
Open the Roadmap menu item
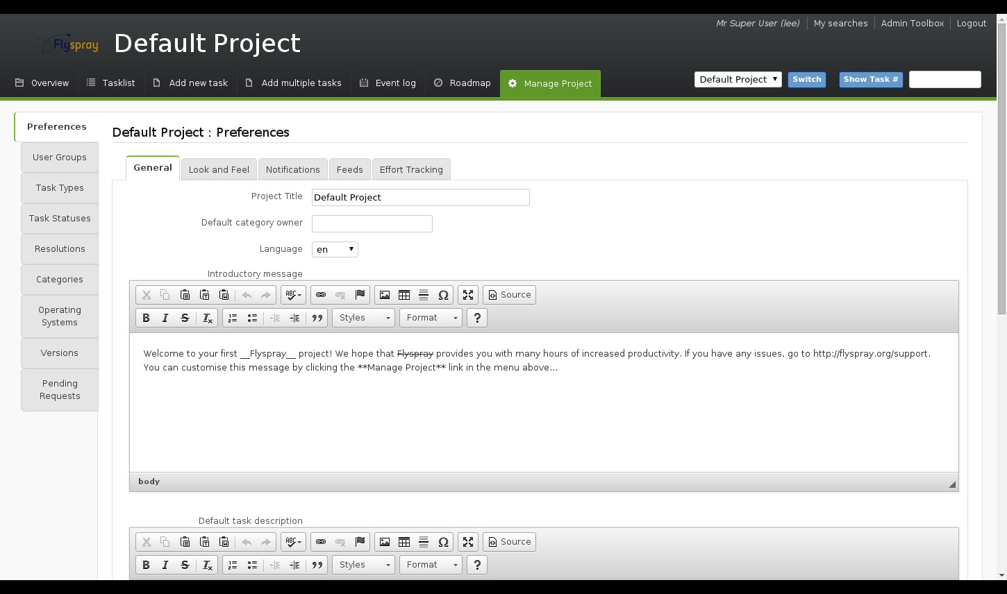coord(463,83)
